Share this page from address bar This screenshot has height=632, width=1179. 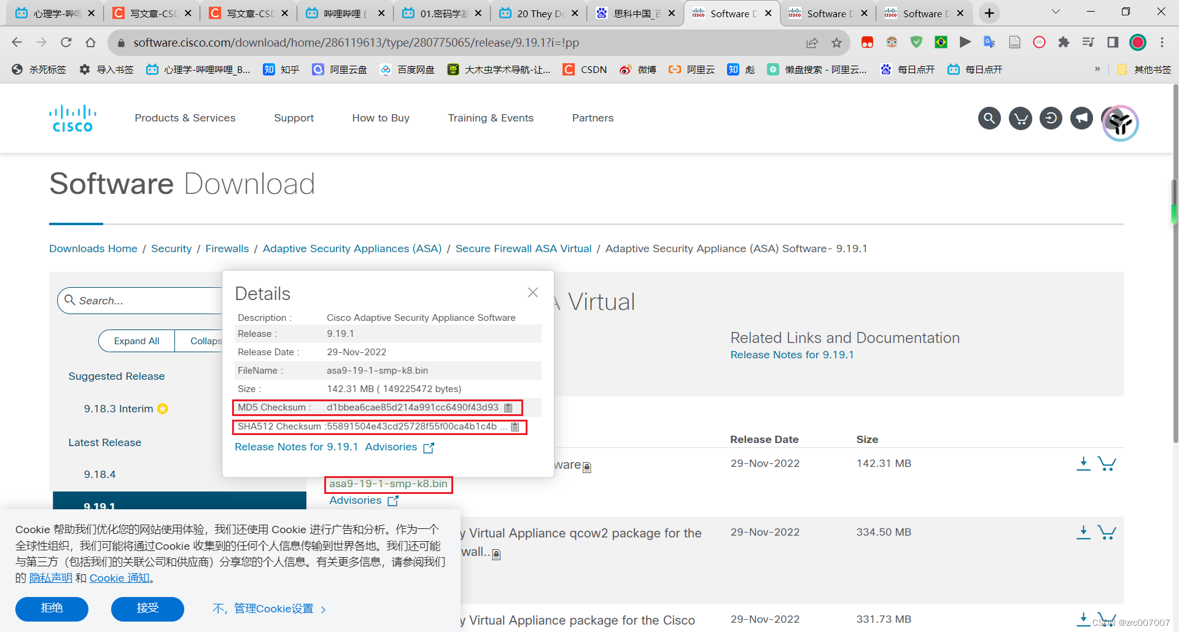click(x=812, y=42)
